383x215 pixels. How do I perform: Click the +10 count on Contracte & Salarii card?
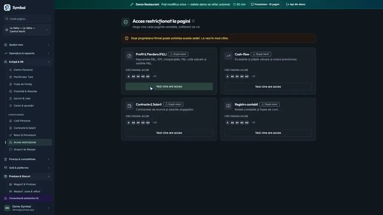pyautogui.click(x=155, y=123)
